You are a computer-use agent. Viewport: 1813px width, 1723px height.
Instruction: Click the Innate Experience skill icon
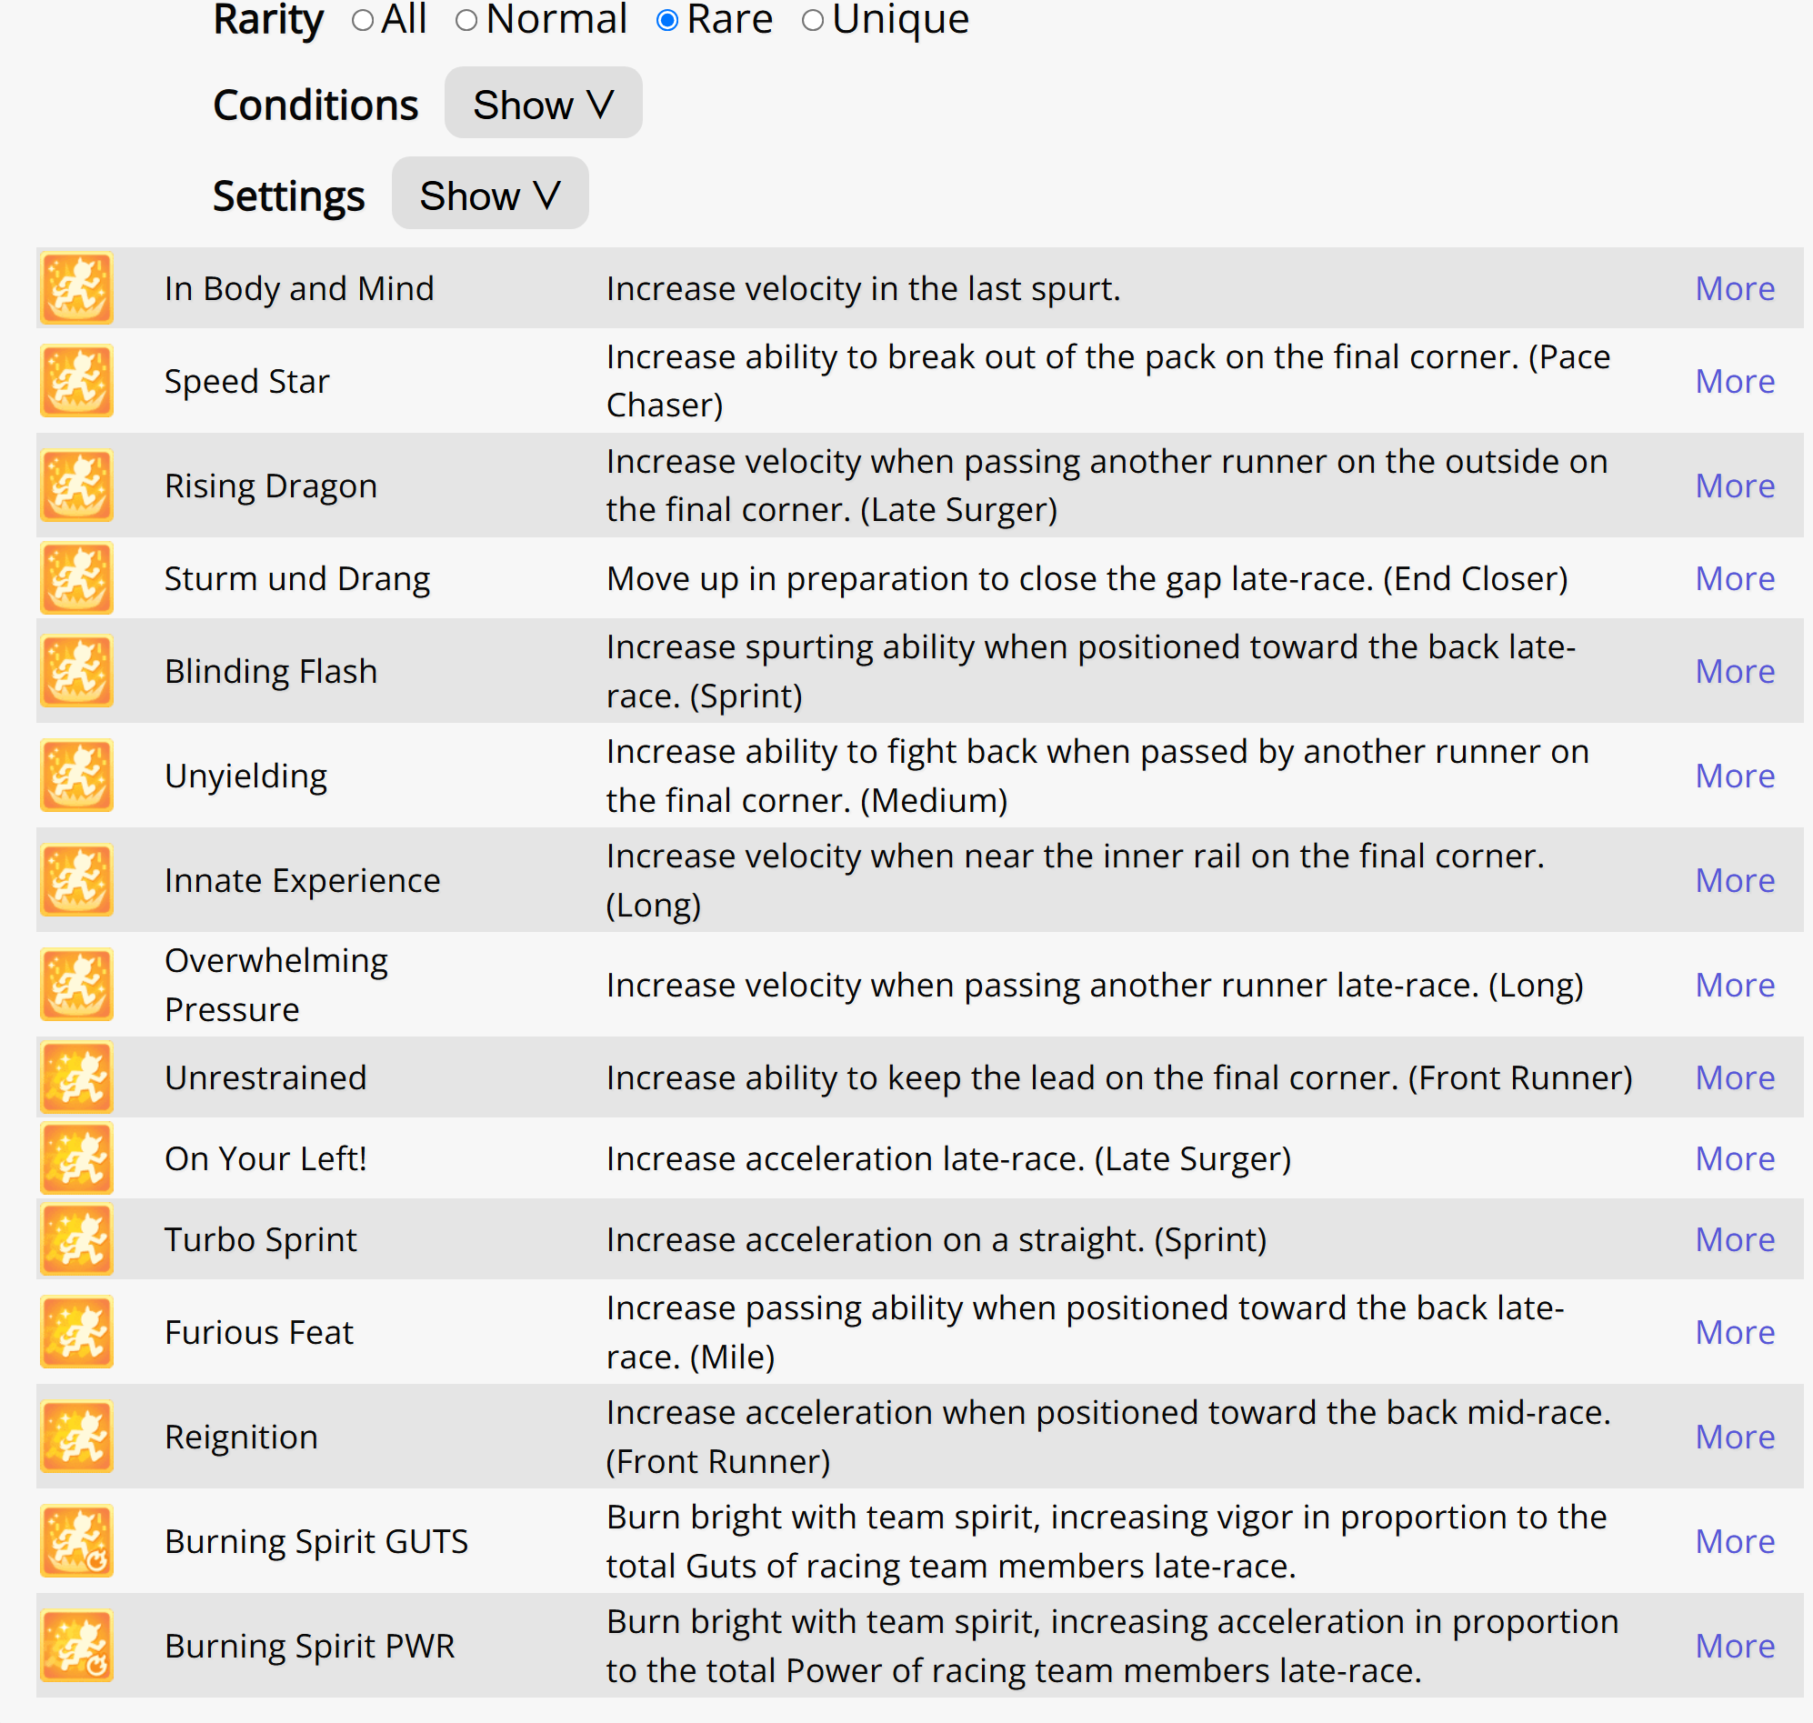[76, 881]
